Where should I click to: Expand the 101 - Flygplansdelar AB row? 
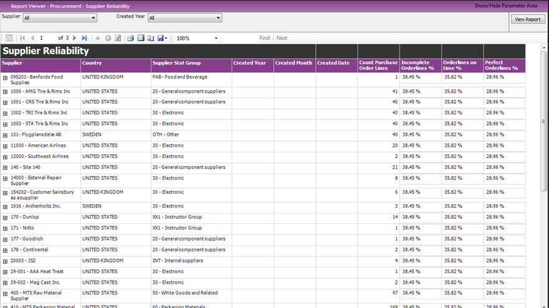coord(5,135)
